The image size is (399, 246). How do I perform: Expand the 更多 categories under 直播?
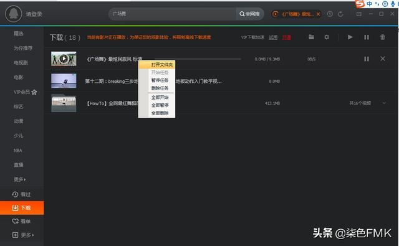click(19, 179)
